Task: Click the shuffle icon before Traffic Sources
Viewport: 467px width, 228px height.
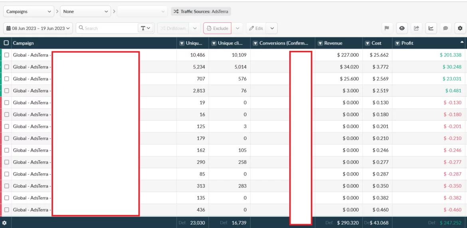Action: coord(176,11)
